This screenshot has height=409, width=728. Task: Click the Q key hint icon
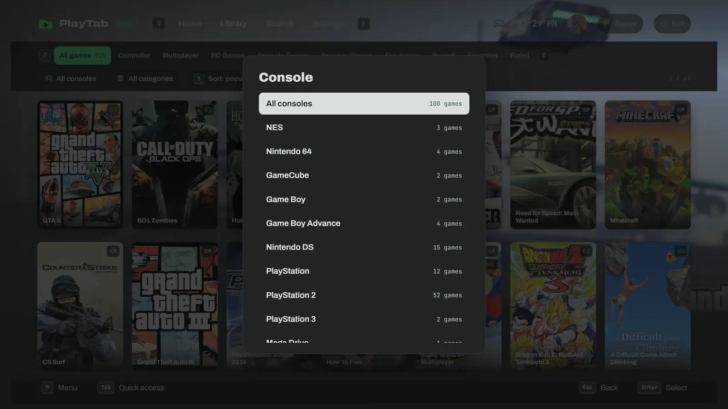[x=159, y=24]
